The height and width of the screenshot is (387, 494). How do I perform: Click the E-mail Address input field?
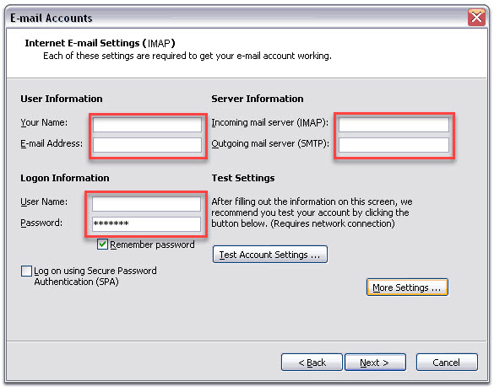pos(147,145)
